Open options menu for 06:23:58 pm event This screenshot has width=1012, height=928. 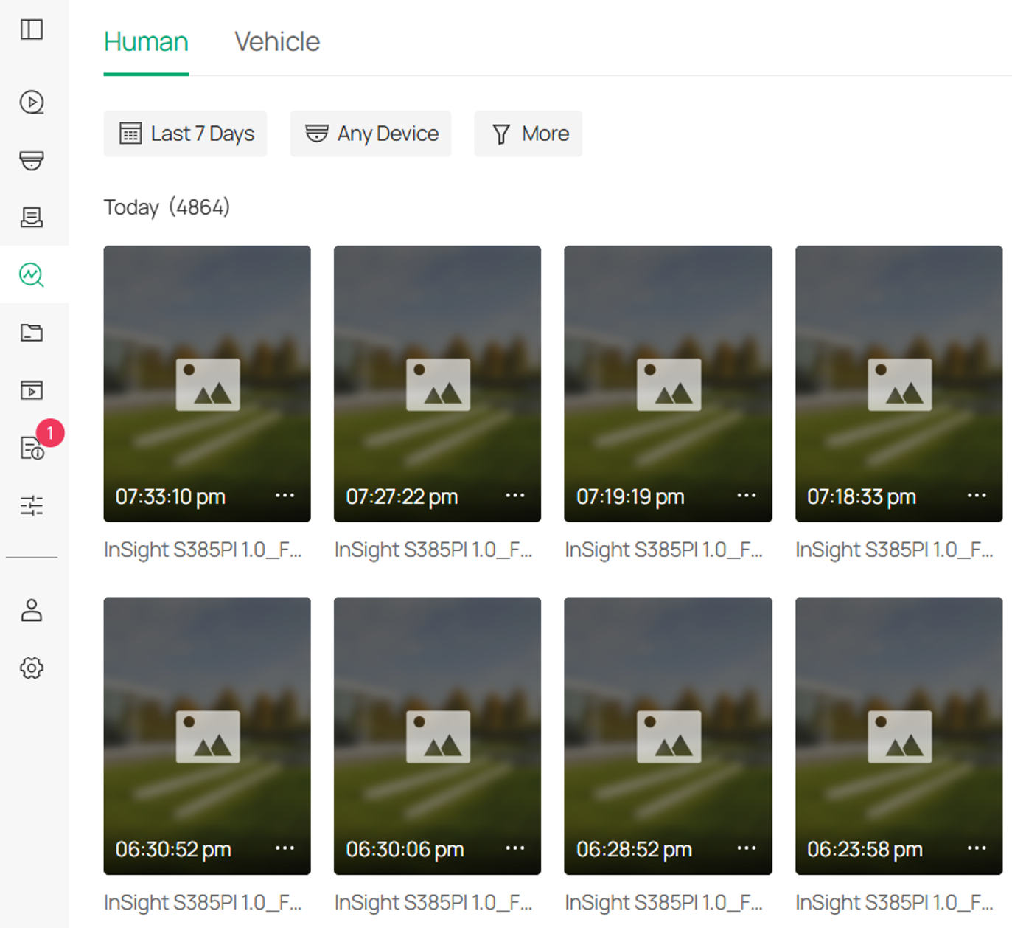[x=977, y=848]
